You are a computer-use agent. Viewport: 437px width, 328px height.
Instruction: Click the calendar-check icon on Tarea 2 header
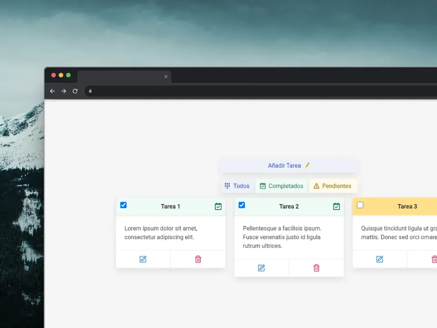(336, 206)
